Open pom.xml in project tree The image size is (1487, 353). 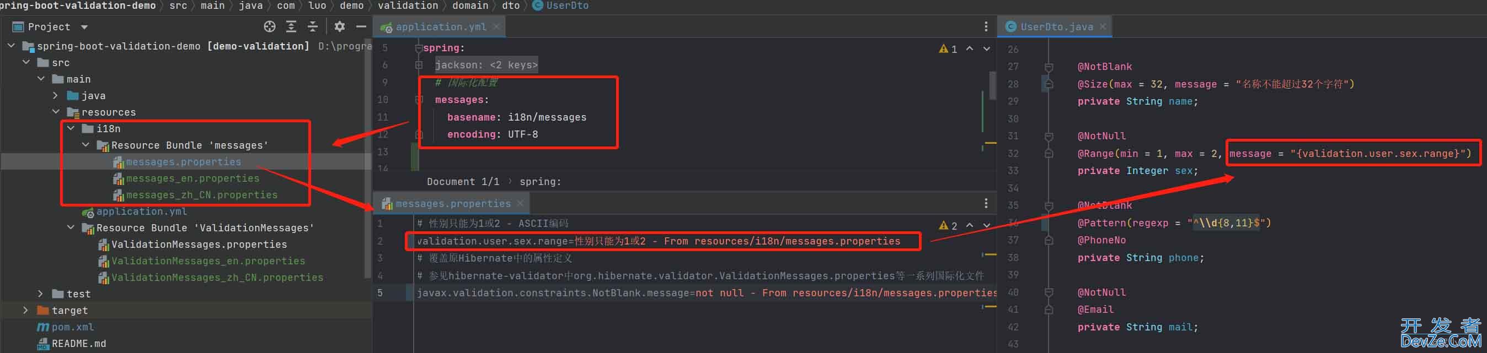coord(72,327)
